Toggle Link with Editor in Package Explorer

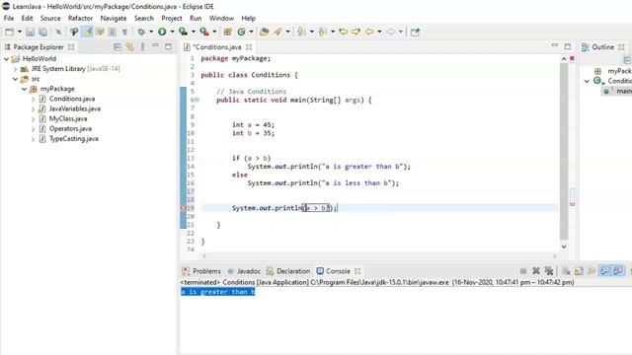point(129,47)
